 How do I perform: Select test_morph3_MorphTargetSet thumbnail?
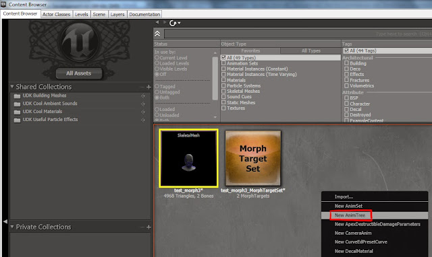tap(253, 158)
